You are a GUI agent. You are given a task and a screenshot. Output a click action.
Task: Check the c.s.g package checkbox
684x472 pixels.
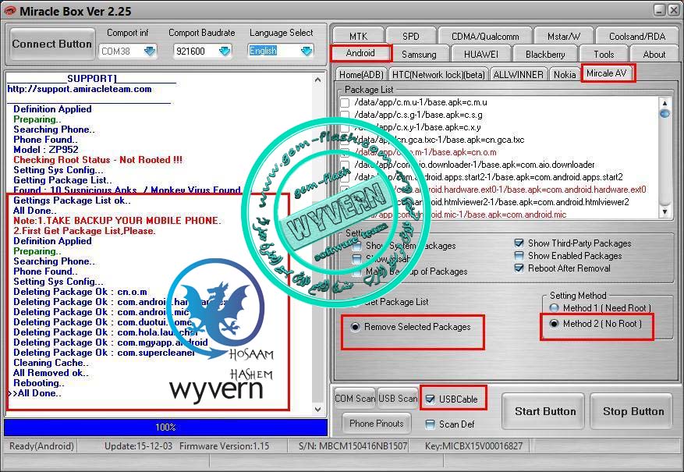pyautogui.click(x=345, y=115)
